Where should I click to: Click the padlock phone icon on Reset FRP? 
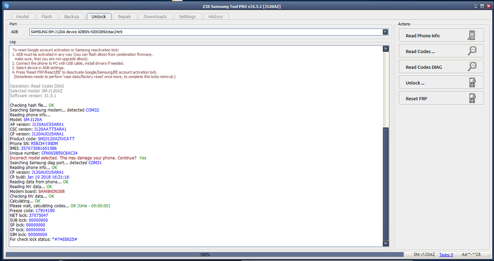pyautogui.click(x=472, y=99)
